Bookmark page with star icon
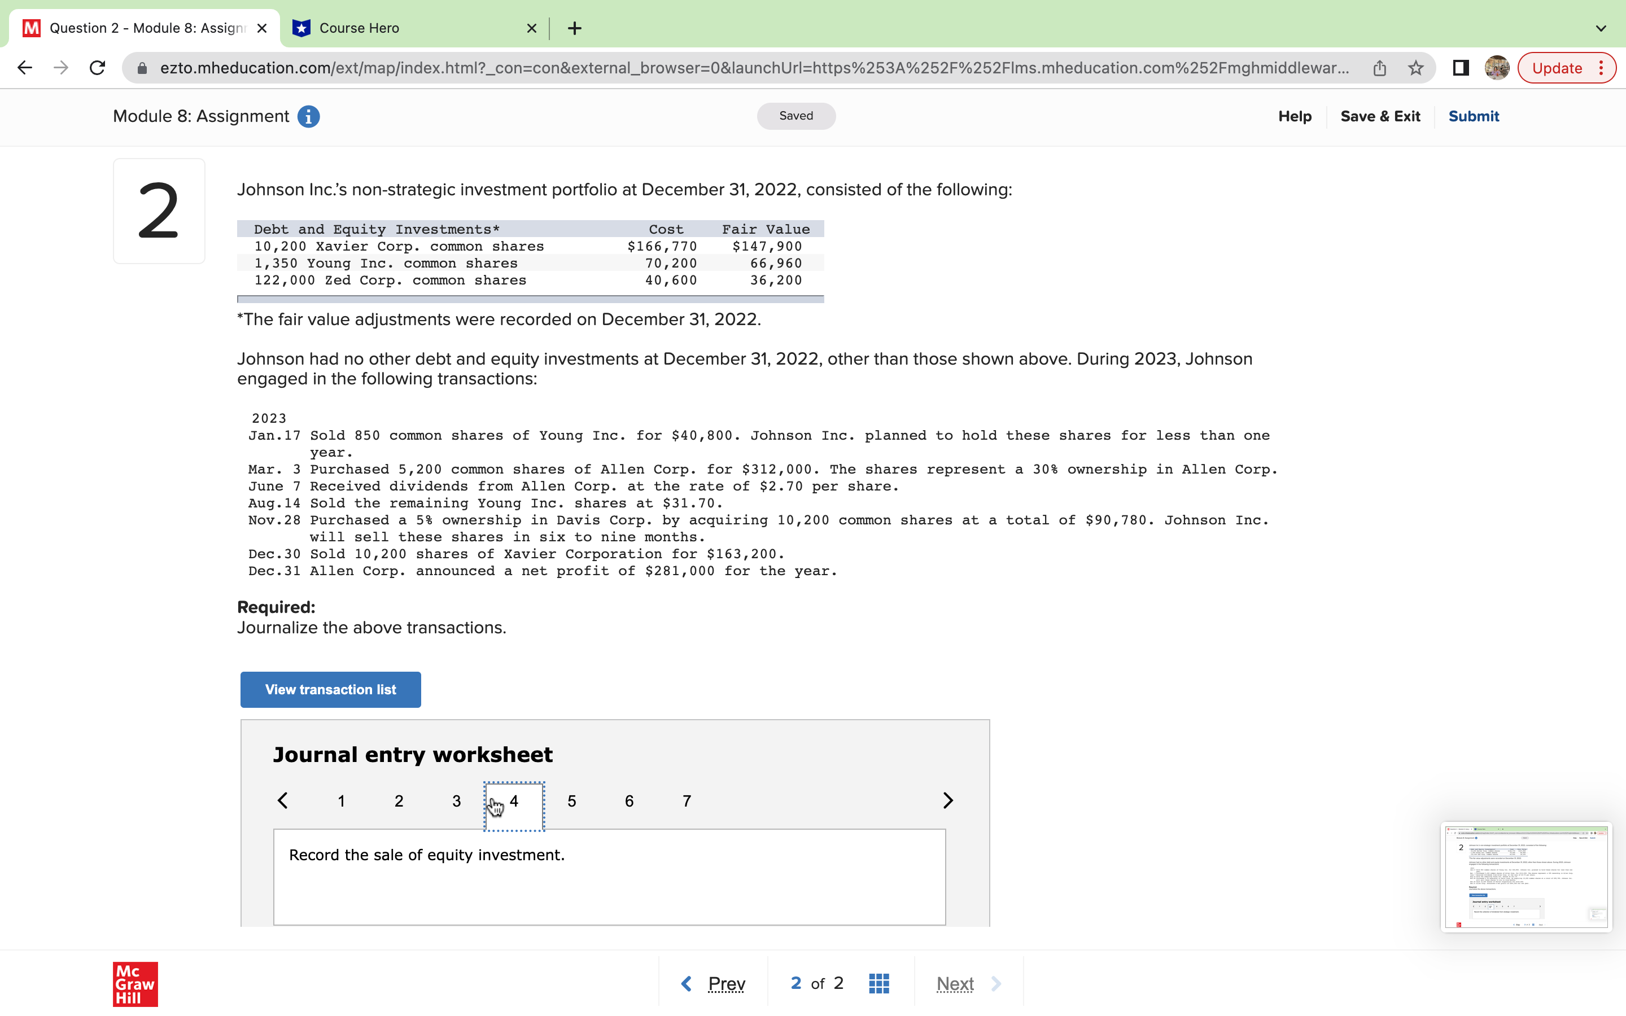The image size is (1626, 1016). pyautogui.click(x=1416, y=68)
